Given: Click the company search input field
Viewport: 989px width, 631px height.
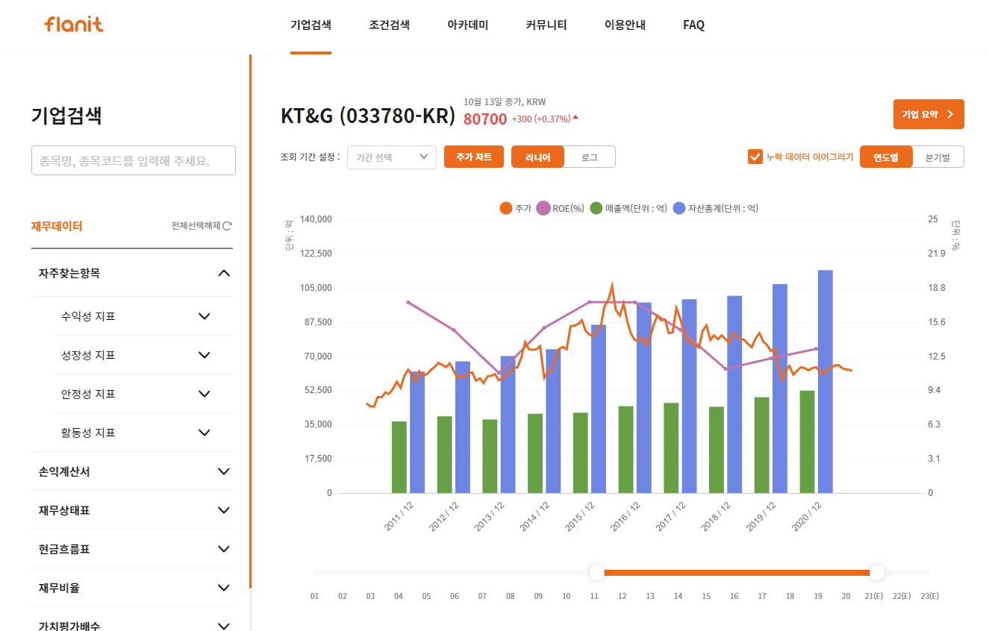Looking at the screenshot, I should point(134,160).
